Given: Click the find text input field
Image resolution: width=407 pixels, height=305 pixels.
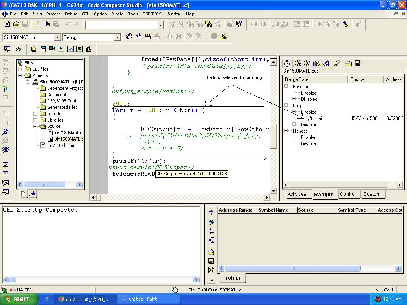Looking at the screenshot, I should click(x=122, y=25).
